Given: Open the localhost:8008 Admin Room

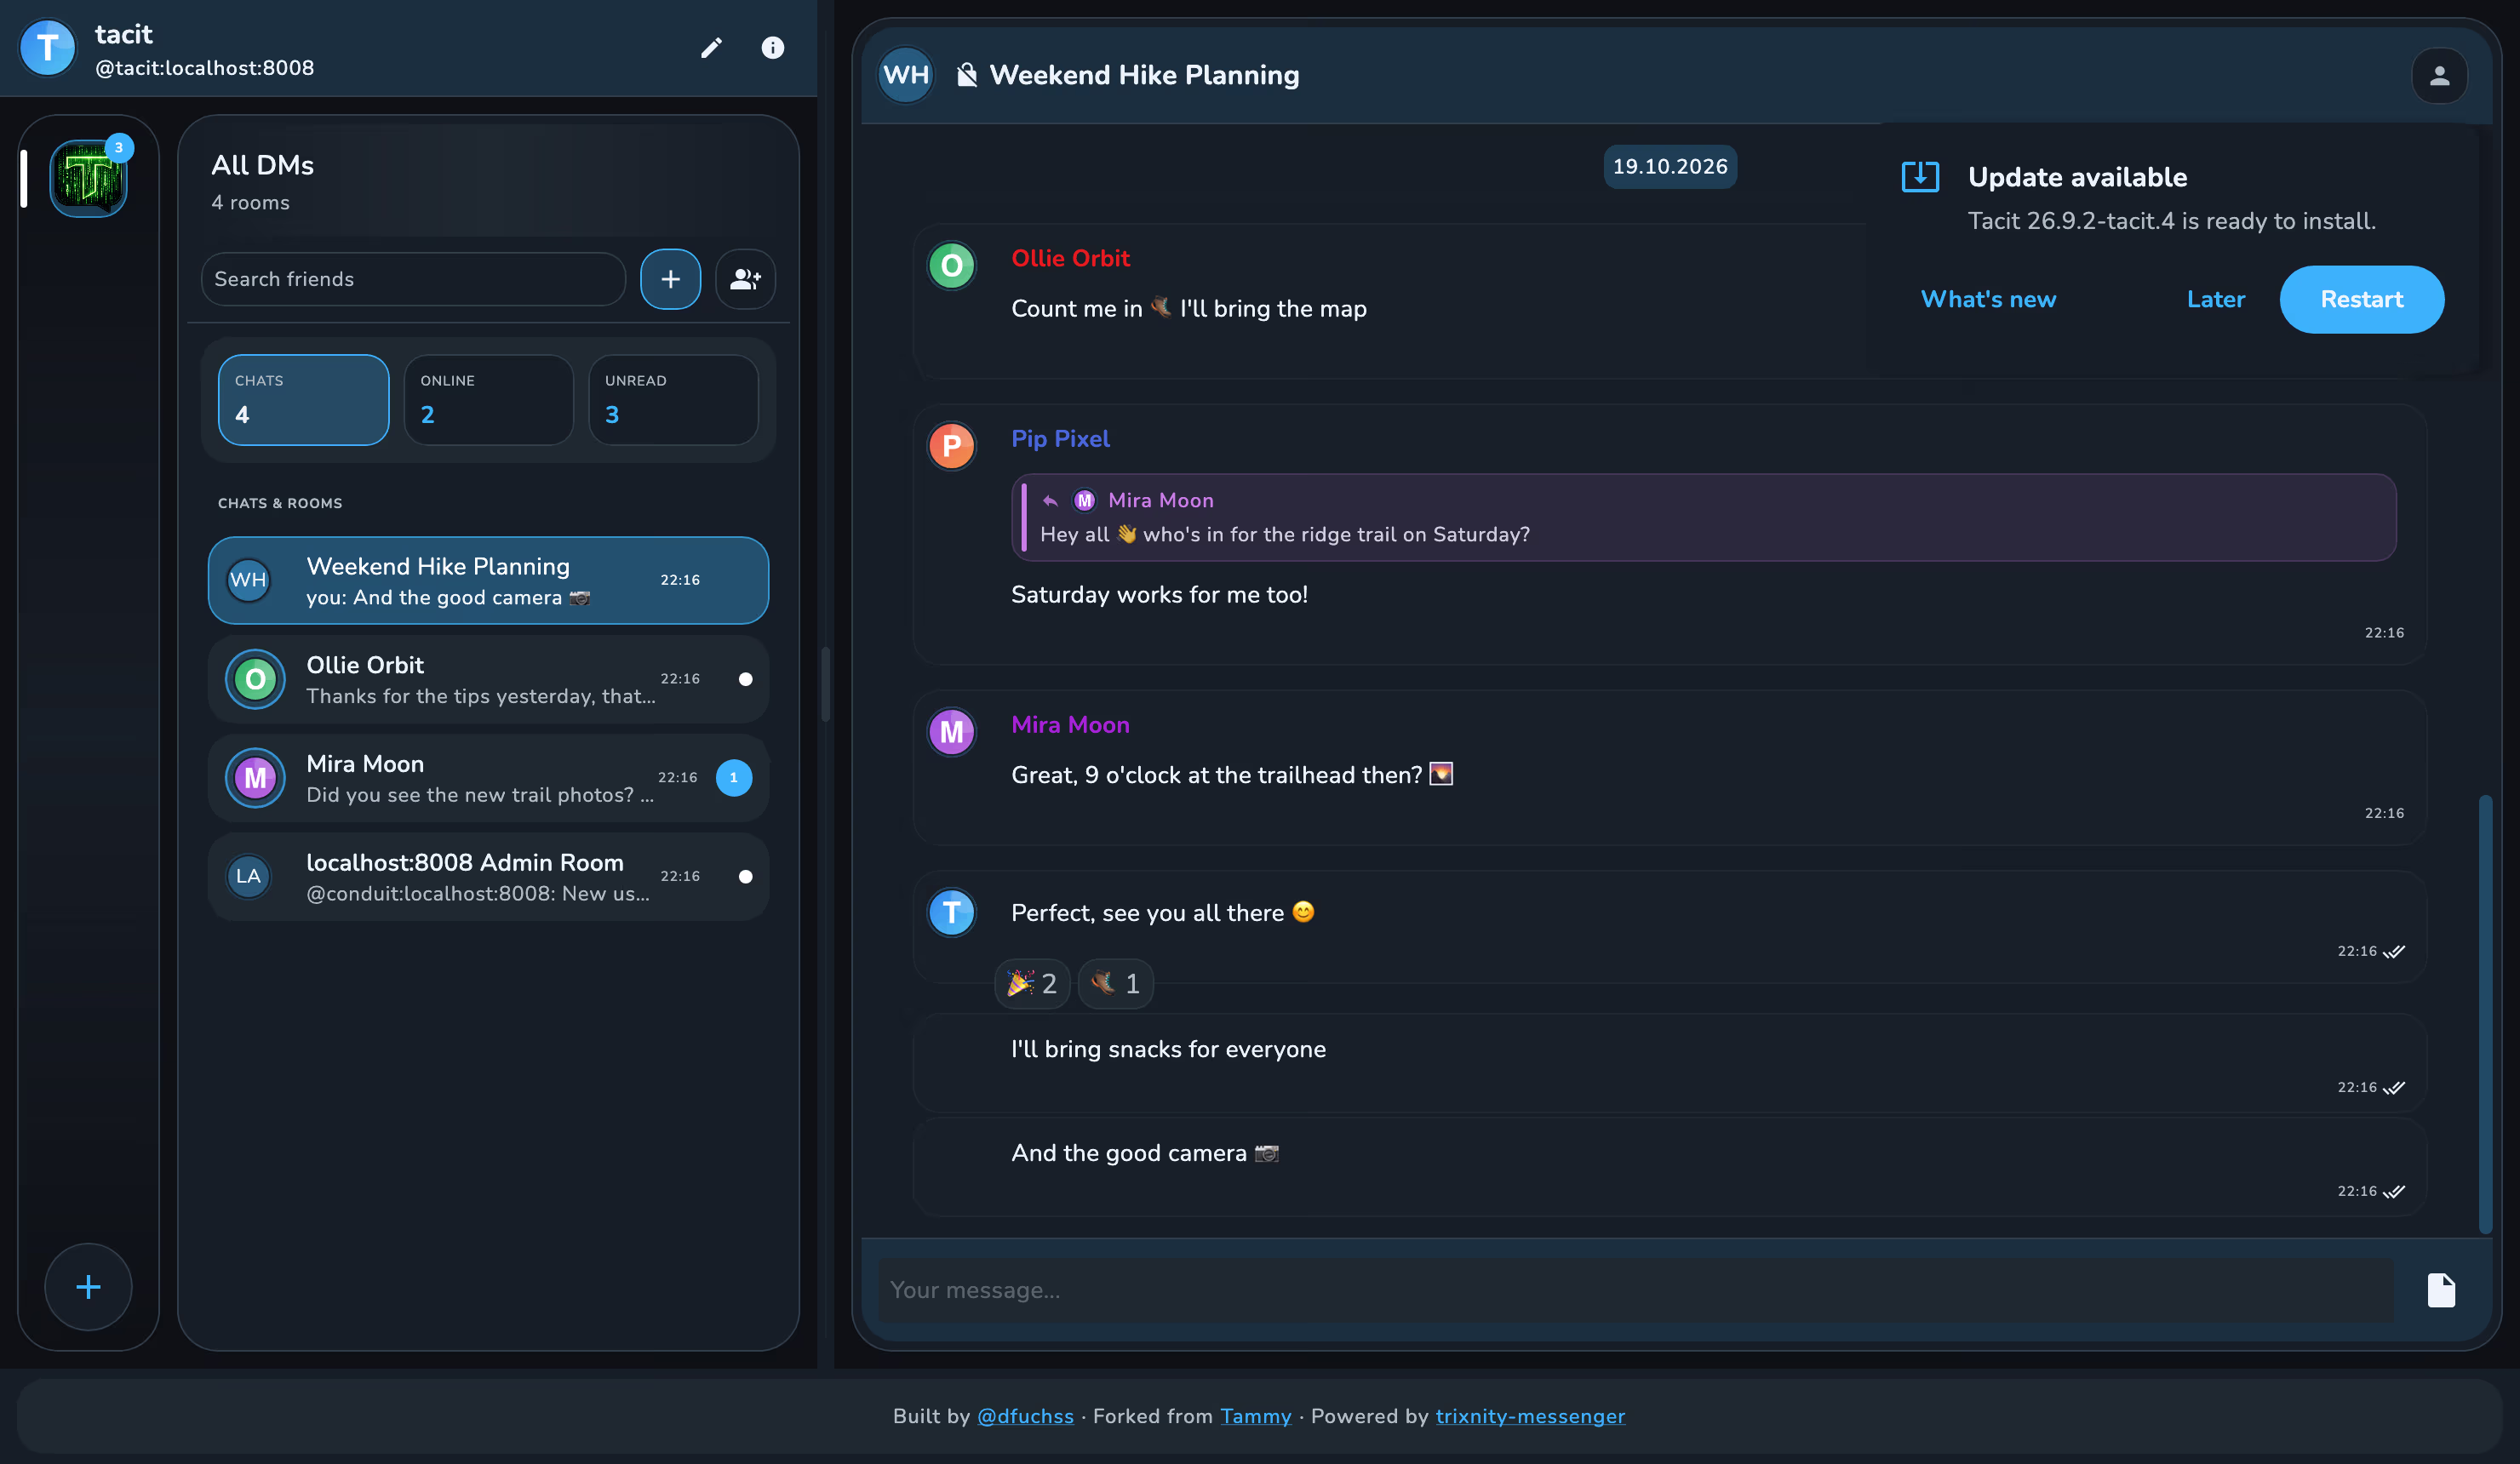Looking at the screenshot, I should coord(488,877).
